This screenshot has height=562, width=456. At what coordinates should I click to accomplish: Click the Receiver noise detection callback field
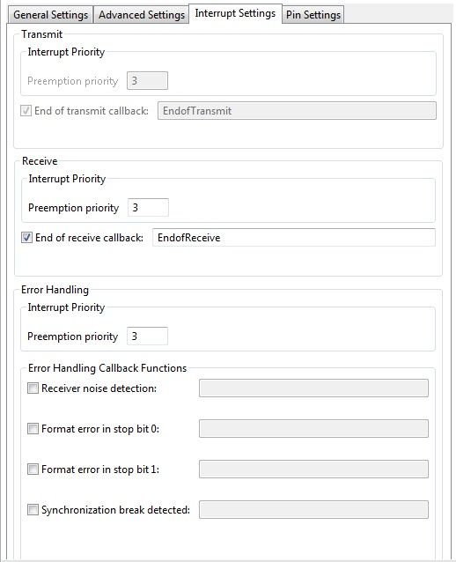tap(313, 388)
